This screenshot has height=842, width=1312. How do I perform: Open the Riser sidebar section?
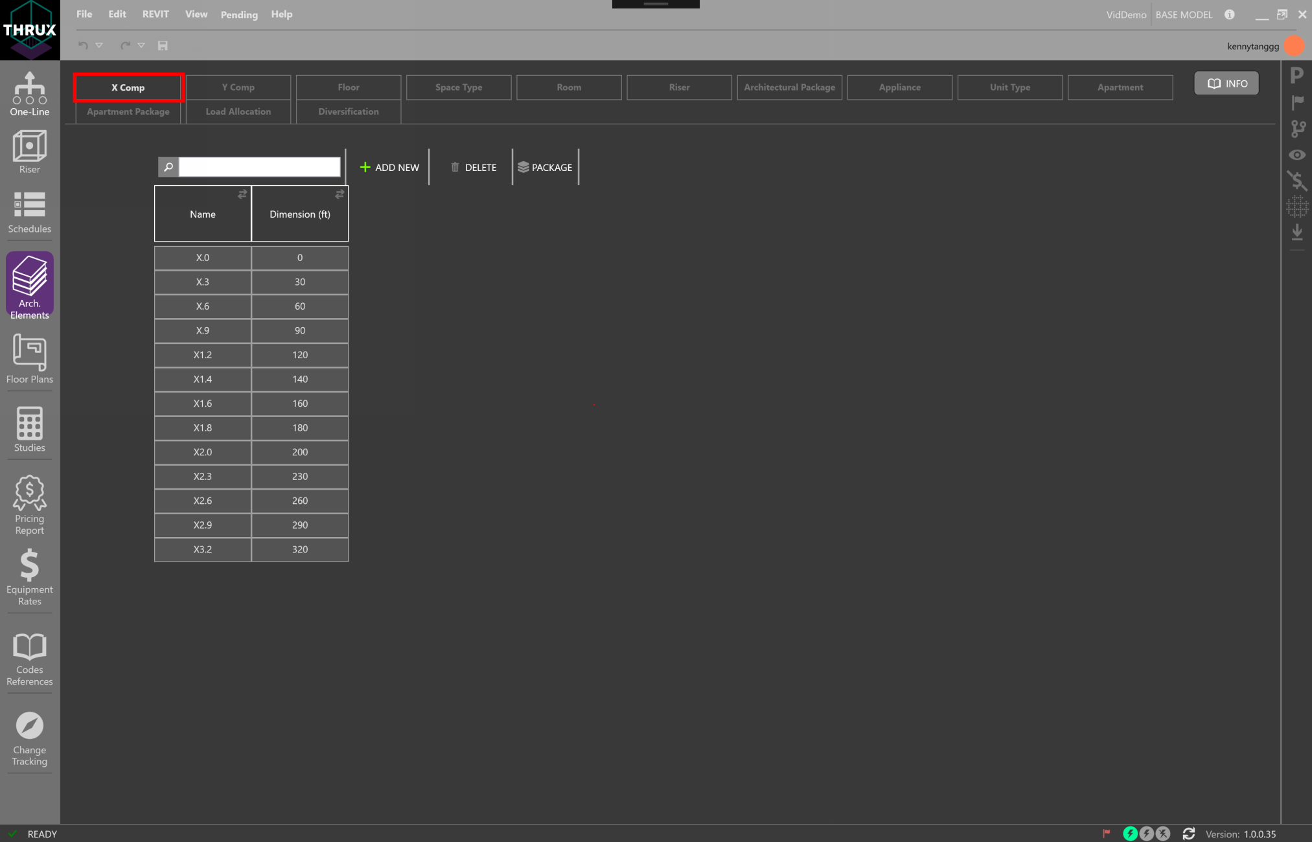(29, 152)
